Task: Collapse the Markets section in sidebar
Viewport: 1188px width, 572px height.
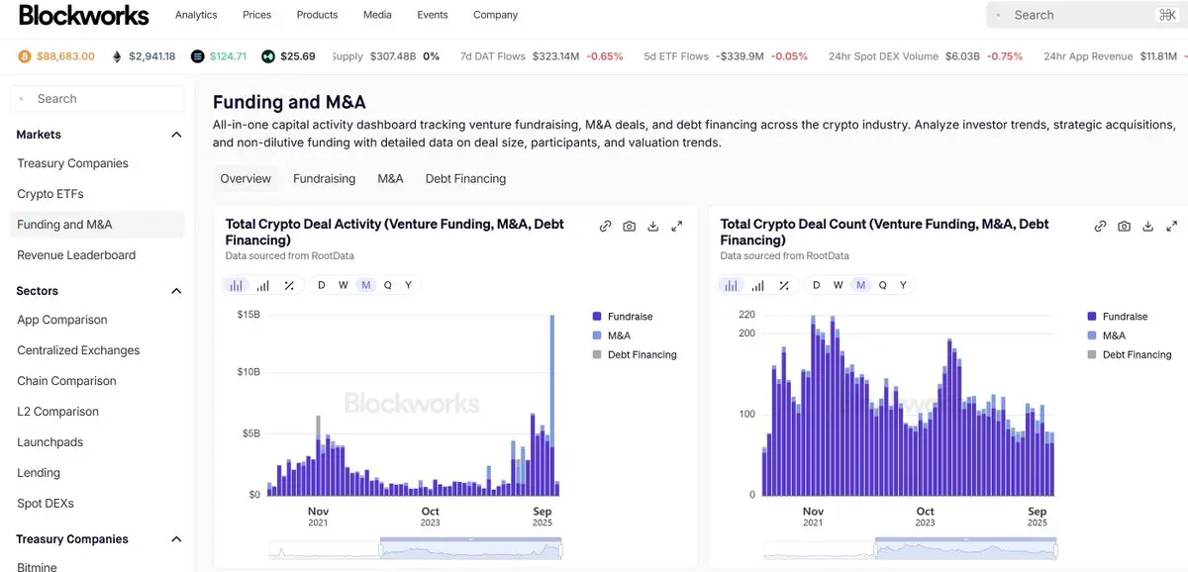Action: coord(175,134)
